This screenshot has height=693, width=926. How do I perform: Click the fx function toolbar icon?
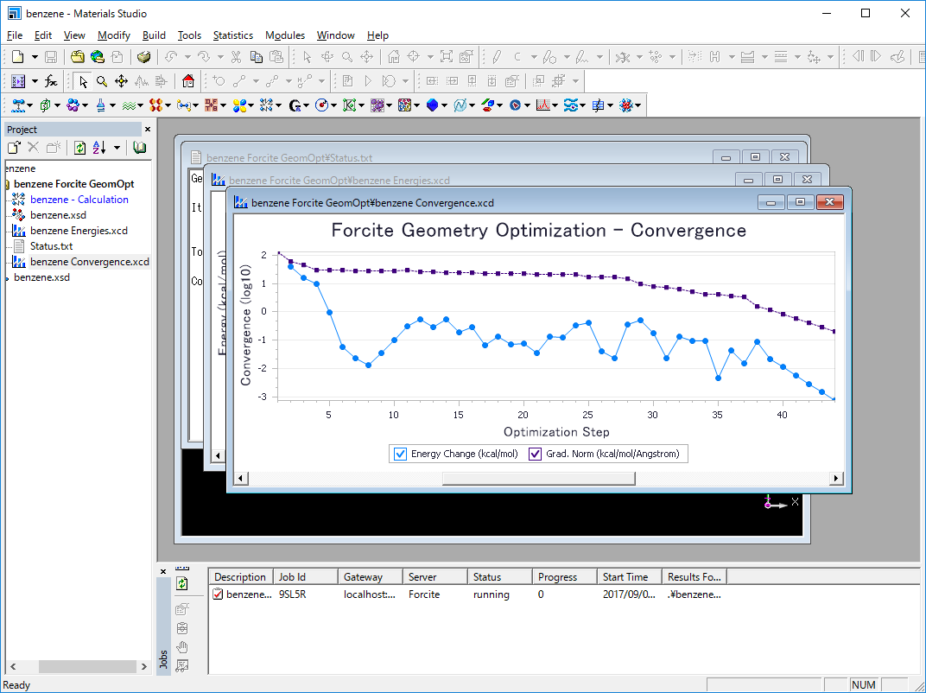click(52, 81)
